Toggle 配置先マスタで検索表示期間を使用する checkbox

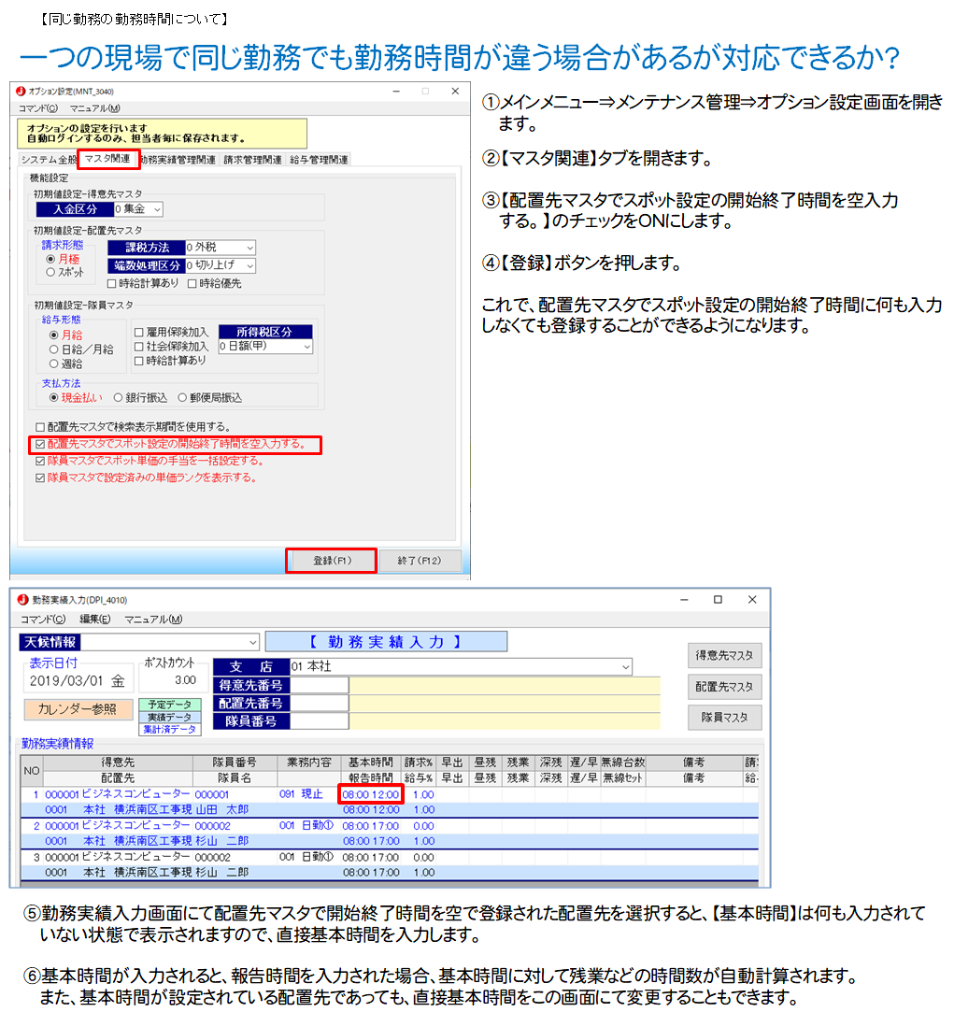[38, 427]
